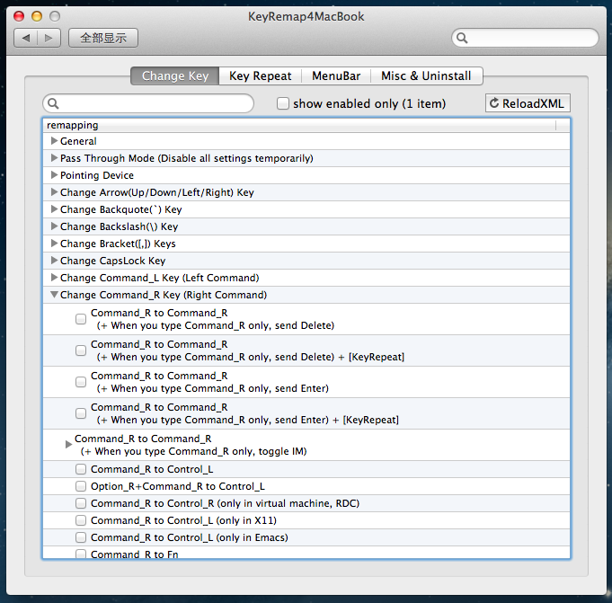Click the remapping filter search field
612x603 pixels.
coord(148,103)
